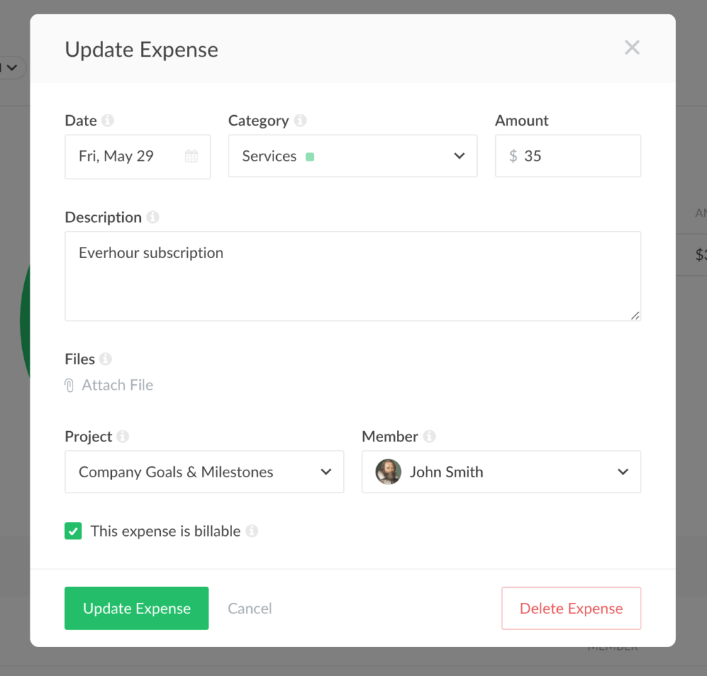The width and height of the screenshot is (707, 676).
Task: Expand the Project dropdown for Company Goals & Milestones
Action: [x=325, y=472]
